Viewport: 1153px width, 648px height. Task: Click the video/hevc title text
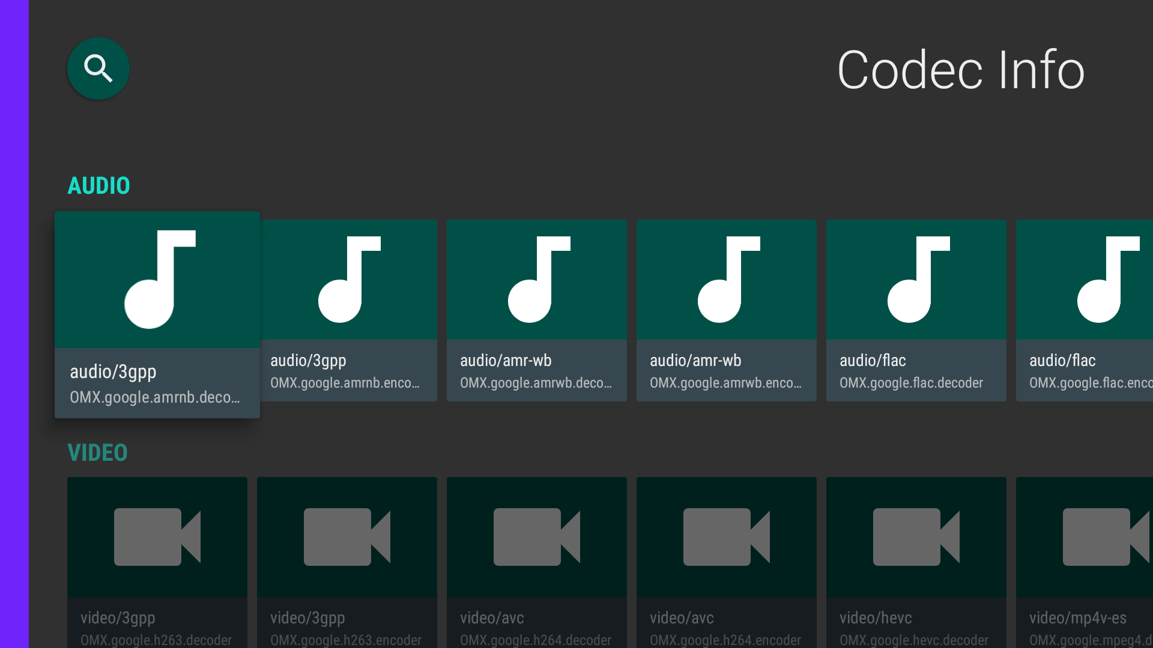(876, 617)
